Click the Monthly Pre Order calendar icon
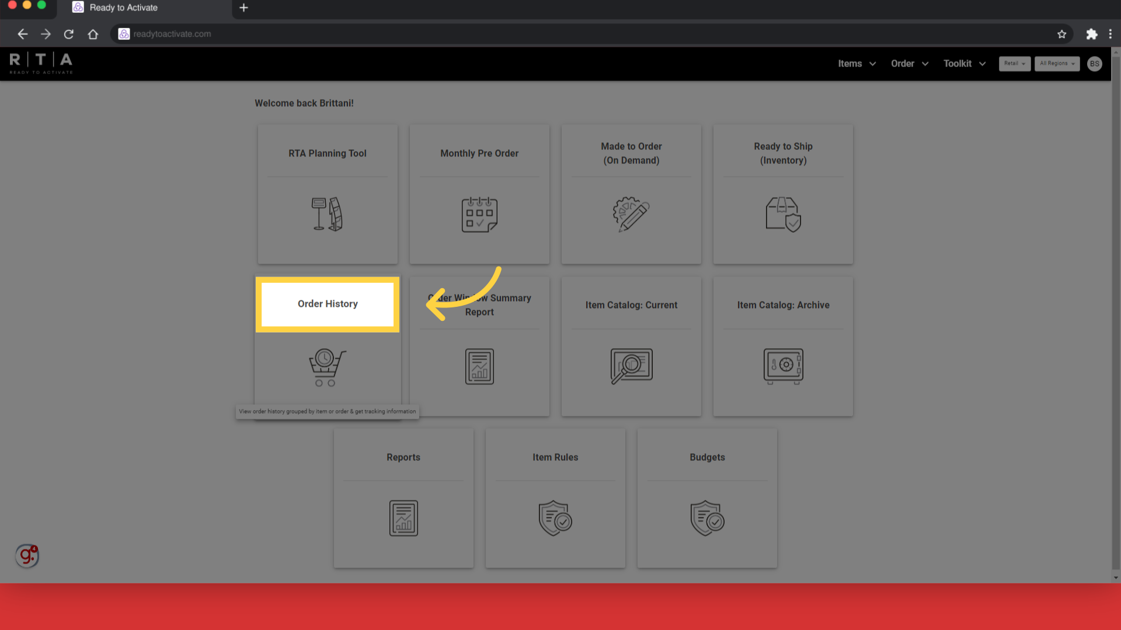1121x630 pixels. (x=479, y=214)
